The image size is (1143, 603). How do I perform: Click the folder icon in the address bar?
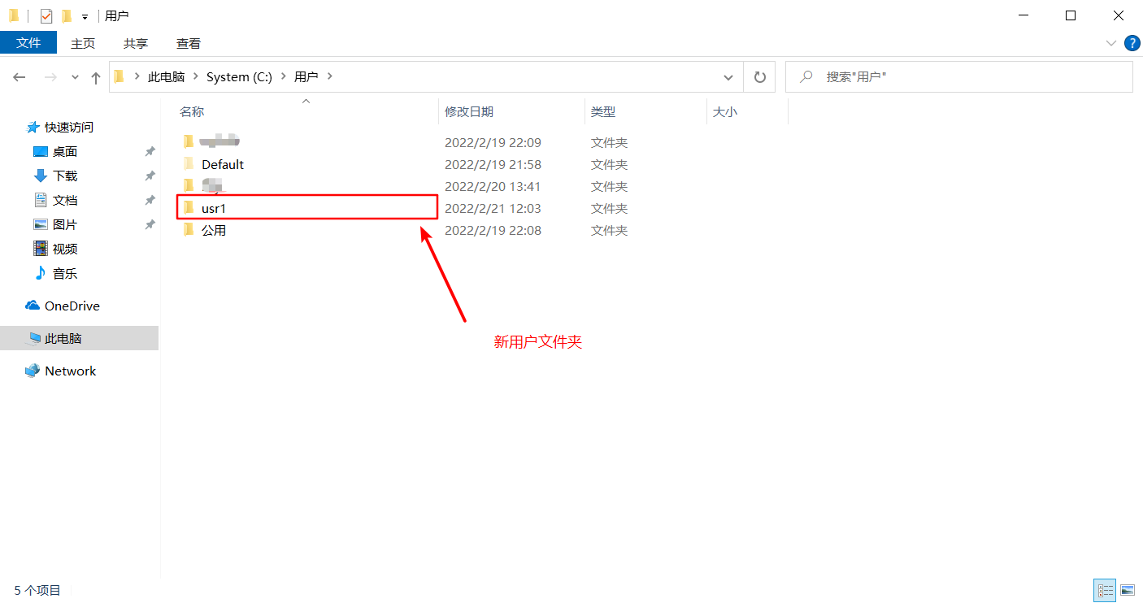(120, 76)
